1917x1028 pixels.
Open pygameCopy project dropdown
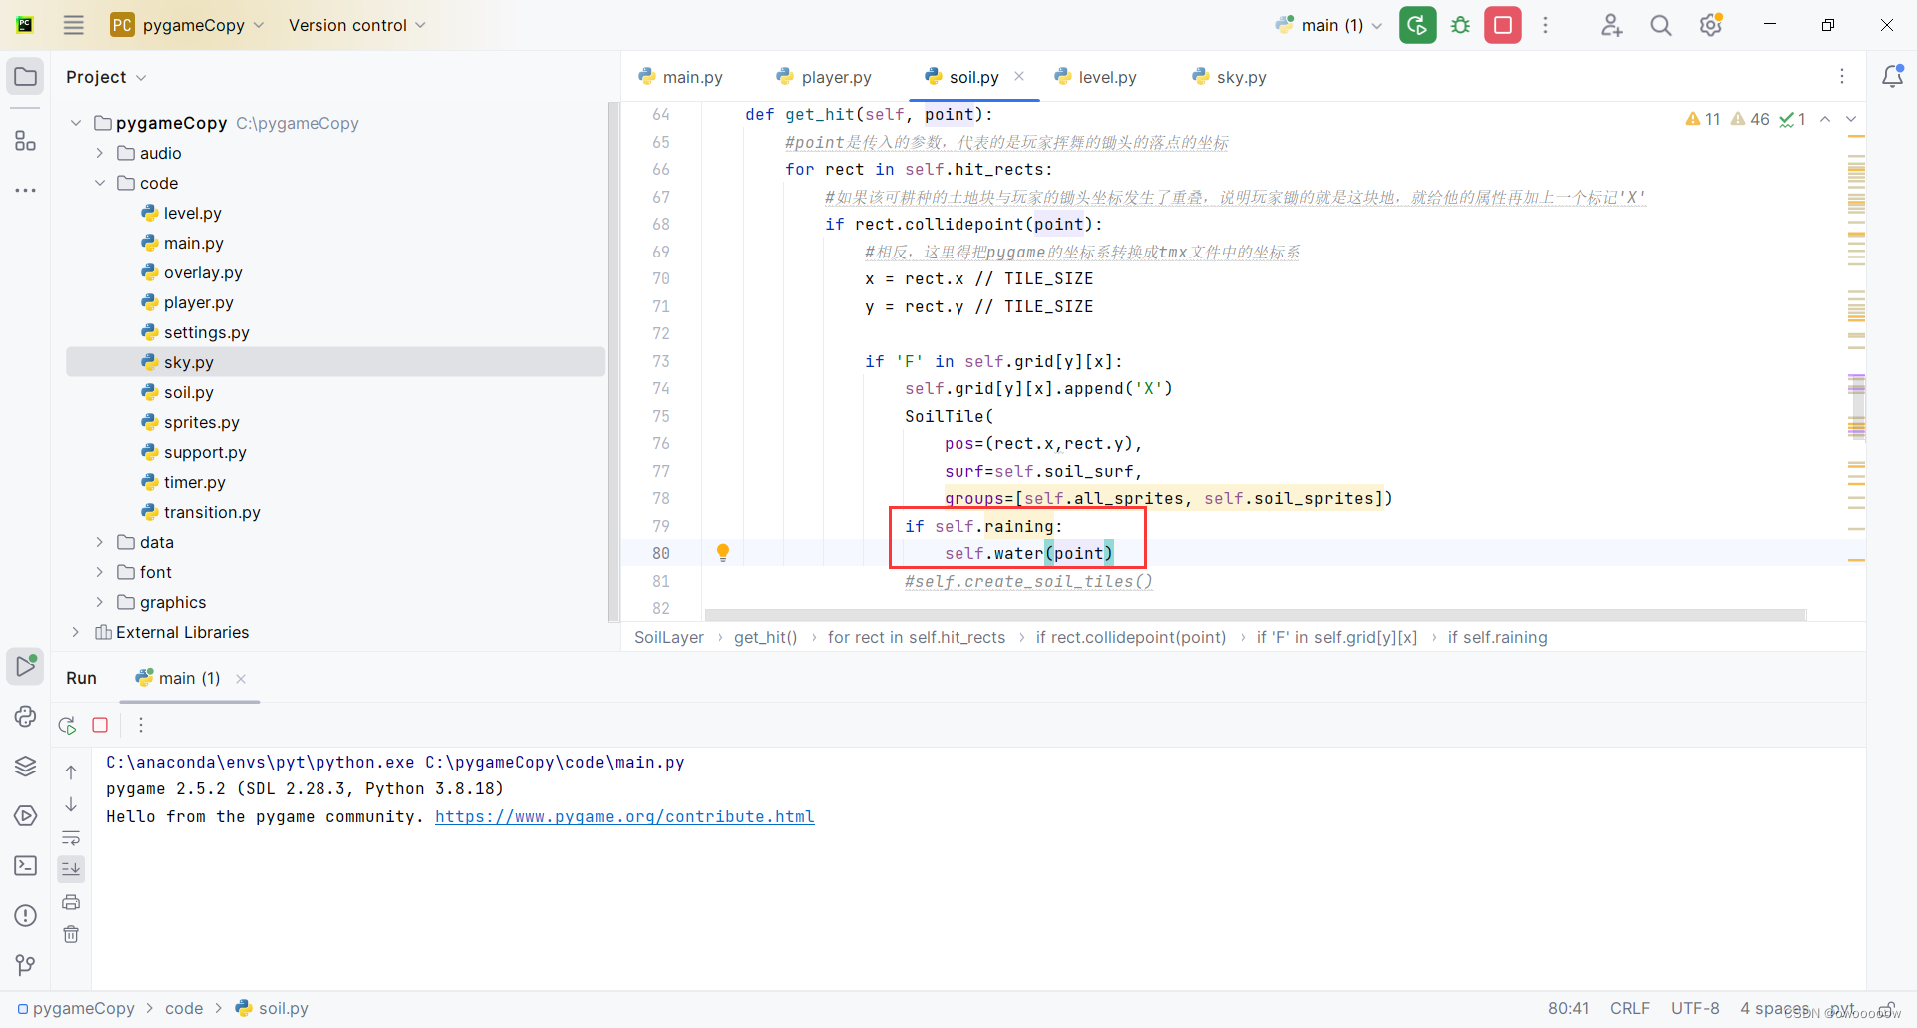click(187, 25)
